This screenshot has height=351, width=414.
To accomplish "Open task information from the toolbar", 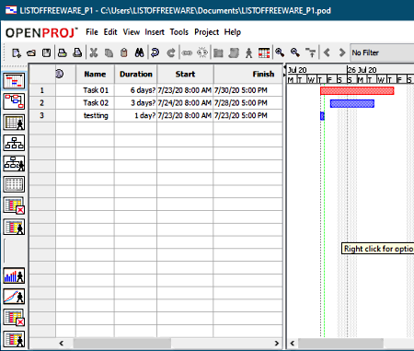I will pos(218,53).
